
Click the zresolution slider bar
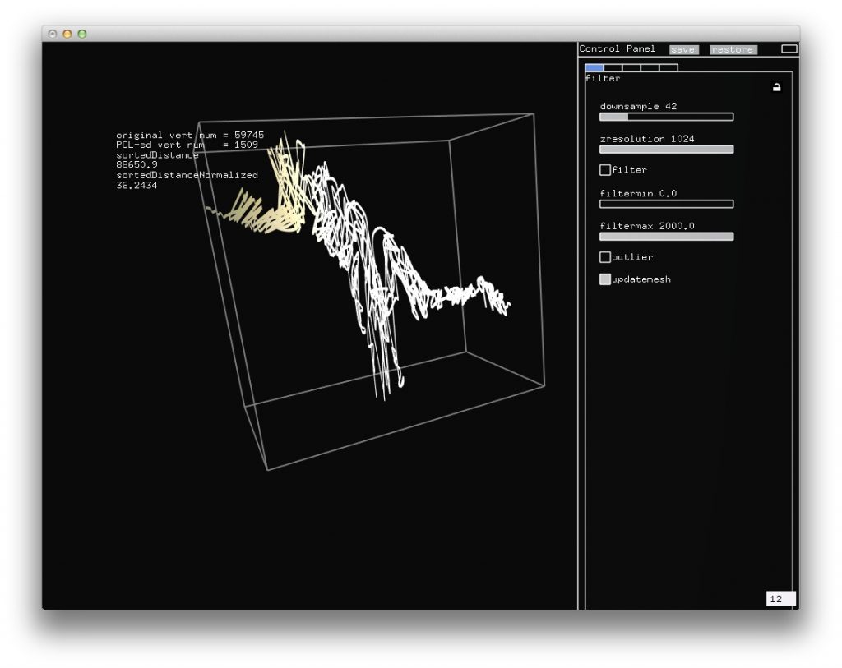coord(666,150)
